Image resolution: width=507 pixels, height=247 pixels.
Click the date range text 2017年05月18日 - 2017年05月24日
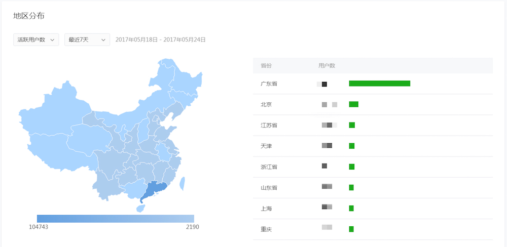(160, 39)
